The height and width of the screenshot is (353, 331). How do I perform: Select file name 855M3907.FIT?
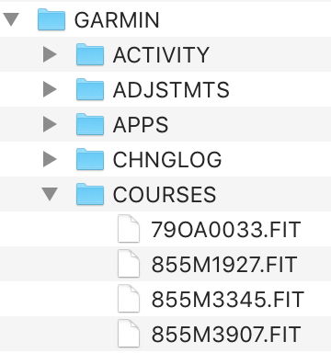pyautogui.click(x=226, y=335)
